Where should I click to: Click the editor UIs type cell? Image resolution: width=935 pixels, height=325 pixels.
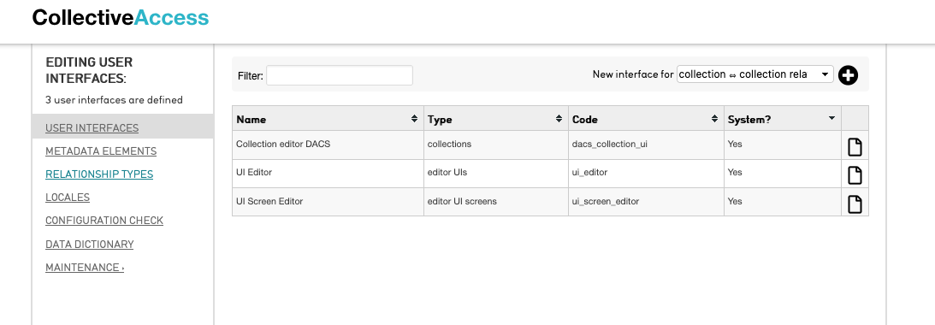coord(496,173)
